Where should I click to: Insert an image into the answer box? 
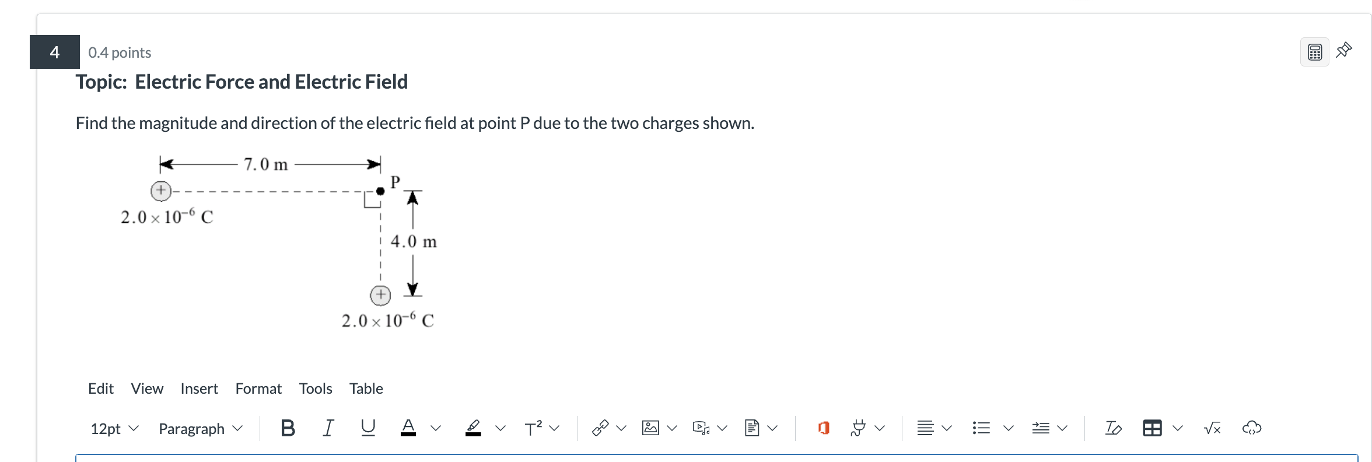click(x=650, y=428)
